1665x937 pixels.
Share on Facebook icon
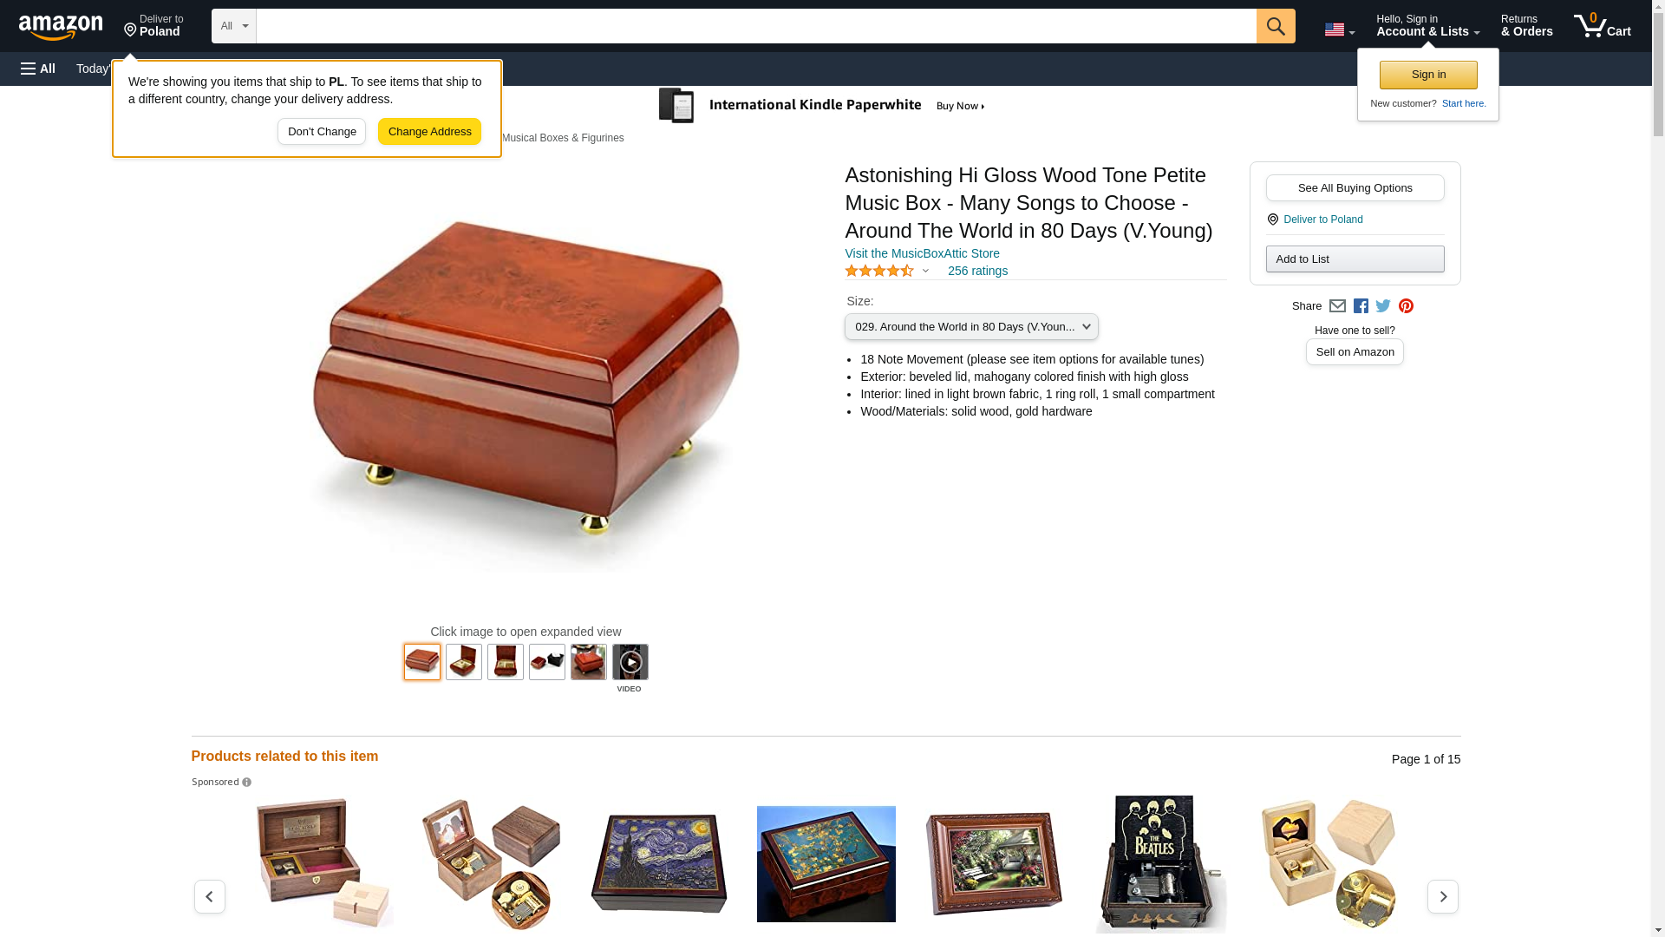pos(1361,306)
